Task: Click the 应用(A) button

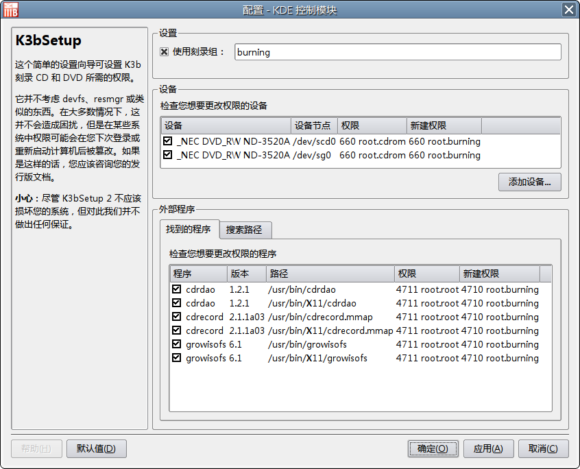Action: (488, 448)
